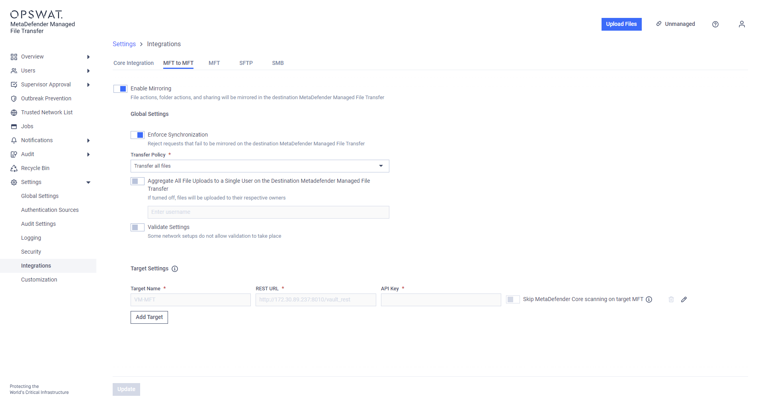
Task: Open Authentication Sources in the sidebar
Action: [x=50, y=210]
